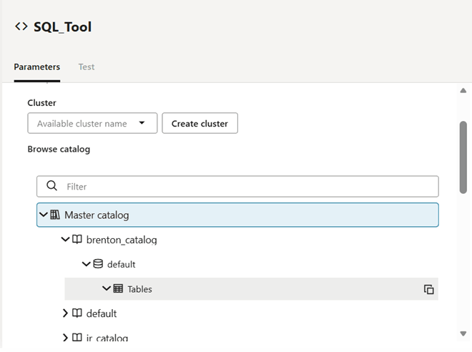Screen dimensions: 472x352
Task: Click the Cluster label
Action: pyautogui.click(x=42, y=103)
